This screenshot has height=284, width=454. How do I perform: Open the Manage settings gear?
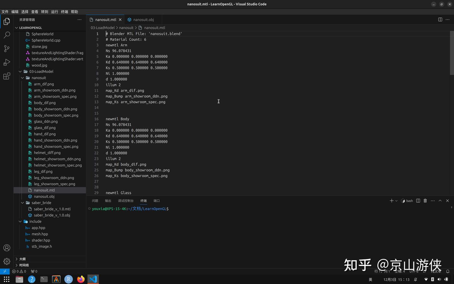(x=7, y=261)
